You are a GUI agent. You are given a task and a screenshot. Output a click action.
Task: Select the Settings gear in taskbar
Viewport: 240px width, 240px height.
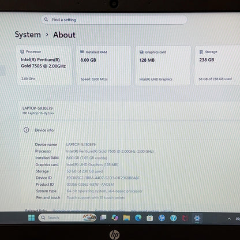tap(197, 219)
